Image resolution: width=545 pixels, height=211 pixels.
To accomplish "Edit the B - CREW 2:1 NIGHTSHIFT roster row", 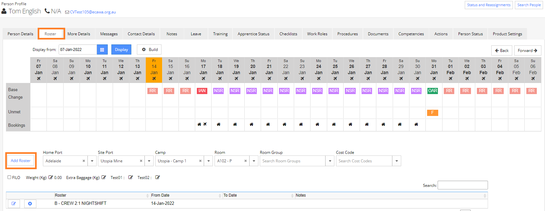I will [x=14, y=203].
